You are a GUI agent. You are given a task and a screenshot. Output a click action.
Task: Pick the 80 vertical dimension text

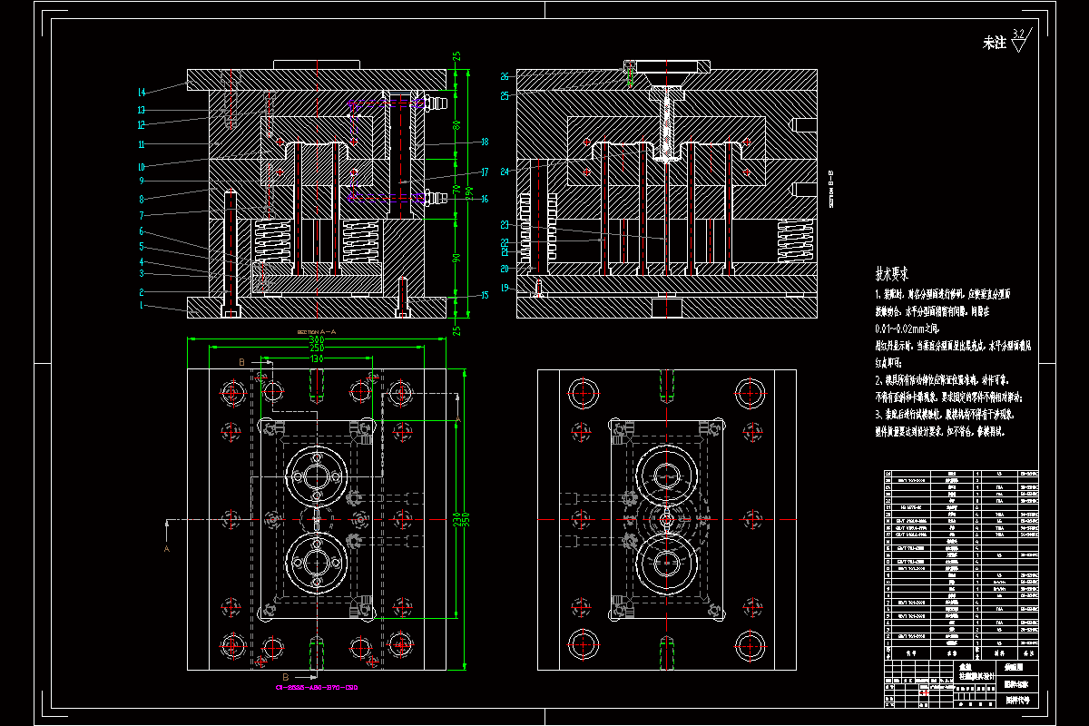coord(457,124)
